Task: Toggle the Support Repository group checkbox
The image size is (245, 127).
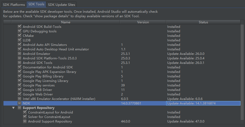Action: click(19, 108)
